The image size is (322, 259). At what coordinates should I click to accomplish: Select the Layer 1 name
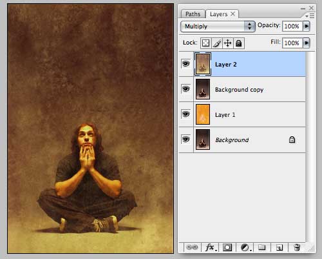click(225, 115)
